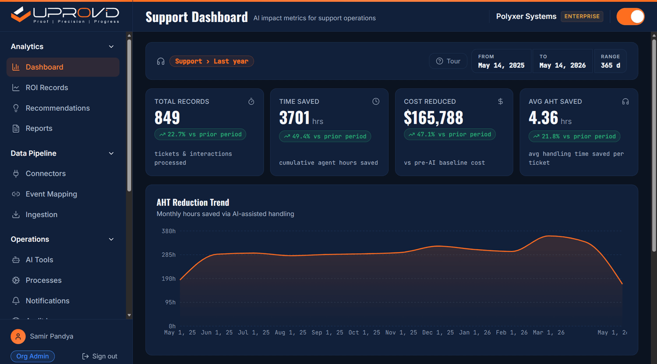Viewport: 657px width, 364px height.
Task: Click the Processes gear icon
Action: pos(16,280)
